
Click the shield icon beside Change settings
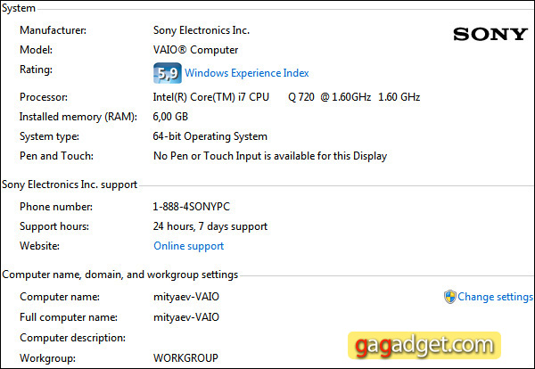[x=450, y=297]
